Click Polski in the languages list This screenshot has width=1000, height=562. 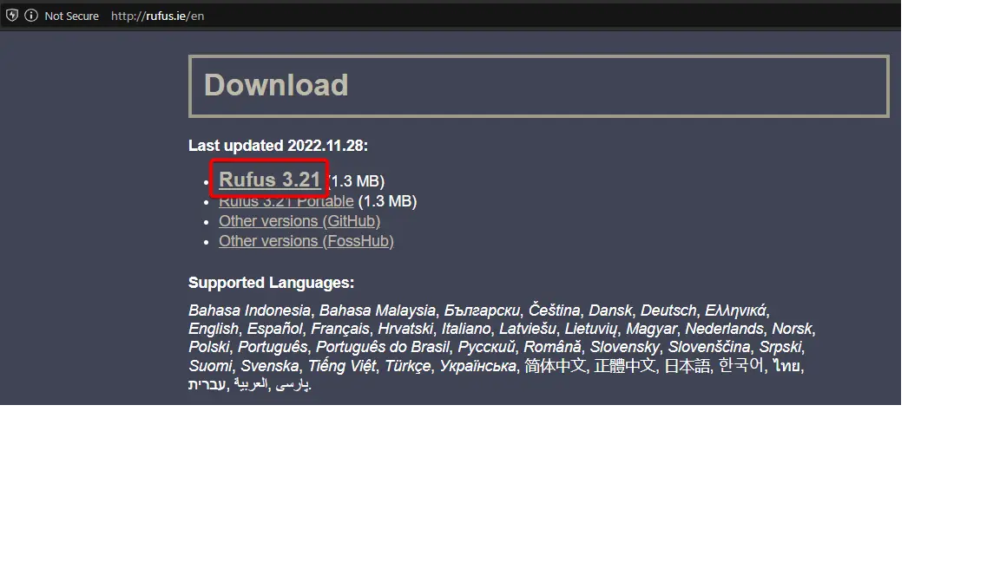(208, 347)
